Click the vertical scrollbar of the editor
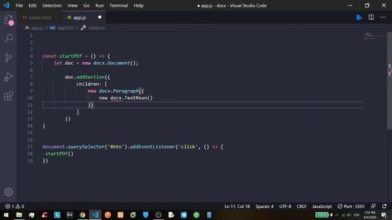This screenshot has height=220, width=392. [x=390, y=81]
